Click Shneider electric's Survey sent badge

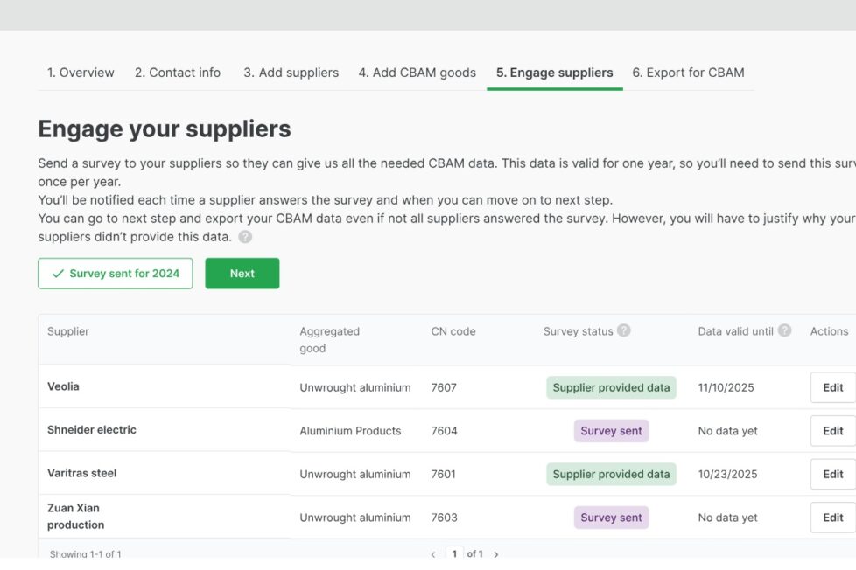point(611,431)
